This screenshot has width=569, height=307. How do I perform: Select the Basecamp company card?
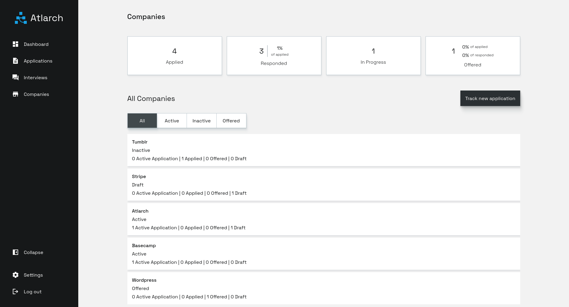click(323, 254)
